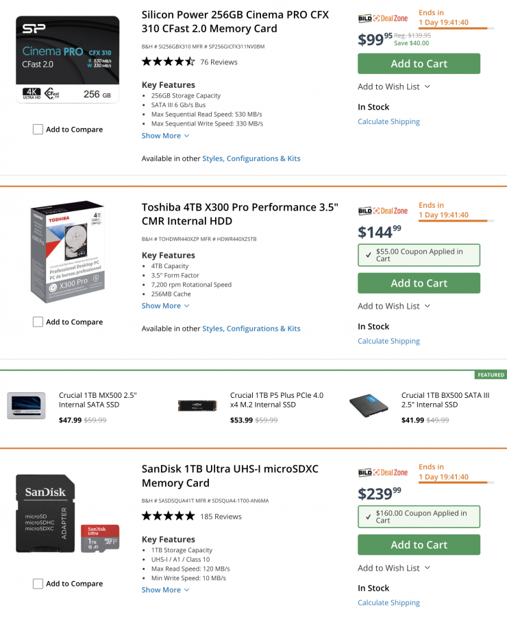
Task: Click the DealZone logo on Toshiba listing
Action: [x=382, y=211]
